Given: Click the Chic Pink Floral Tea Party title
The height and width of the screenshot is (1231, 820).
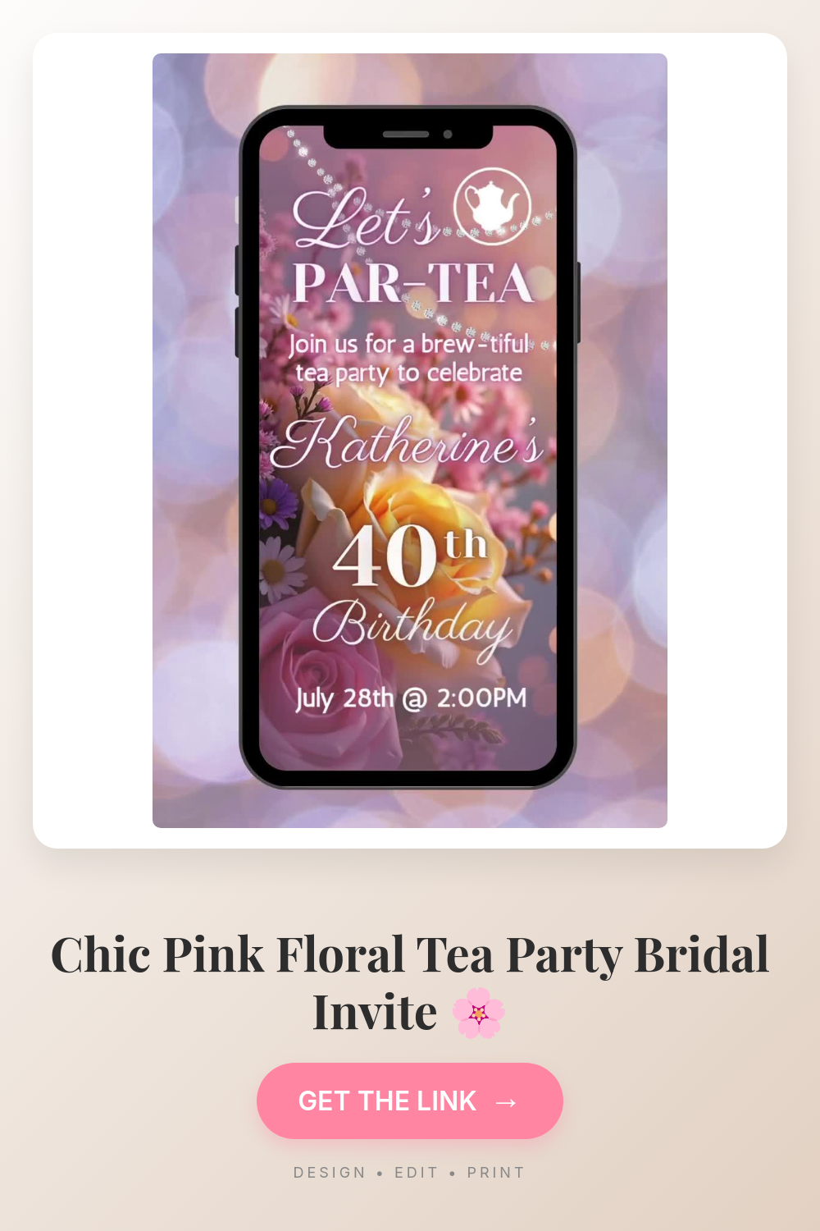Looking at the screenshot, I should point(410,983).
